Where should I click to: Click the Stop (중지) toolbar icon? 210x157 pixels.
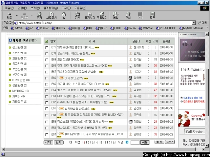[x=39, y=15]
